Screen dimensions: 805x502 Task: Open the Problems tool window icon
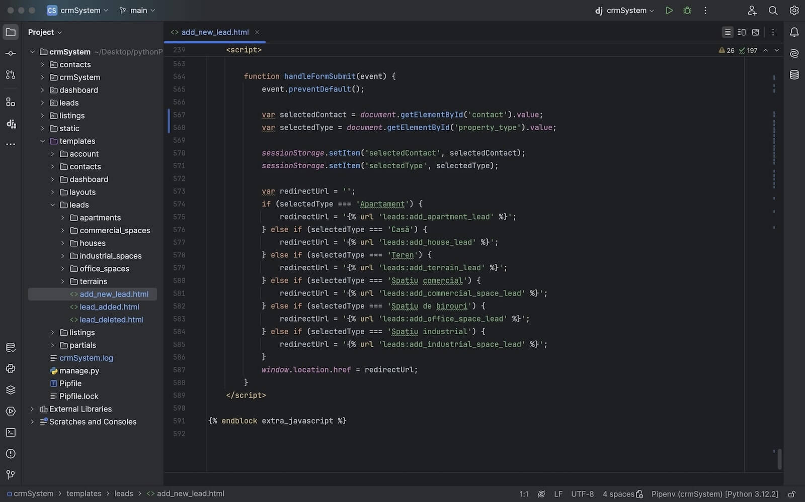point(11,454)
